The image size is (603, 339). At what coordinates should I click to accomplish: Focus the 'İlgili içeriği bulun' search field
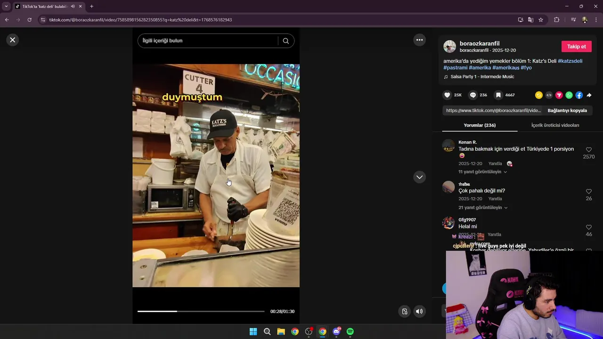click(x=207, y=41)
